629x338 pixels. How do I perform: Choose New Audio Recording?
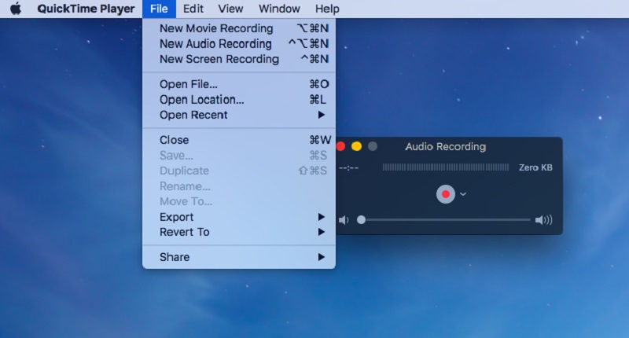(239, 44)
